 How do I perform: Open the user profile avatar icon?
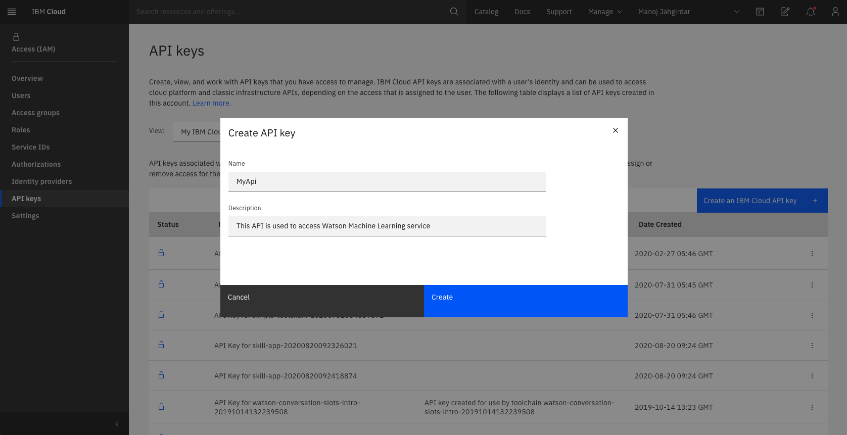[835, 12]
